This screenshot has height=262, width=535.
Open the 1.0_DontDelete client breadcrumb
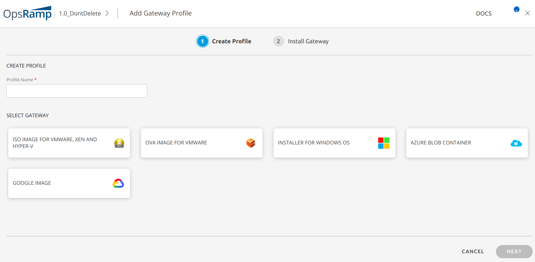click(80, 13)
